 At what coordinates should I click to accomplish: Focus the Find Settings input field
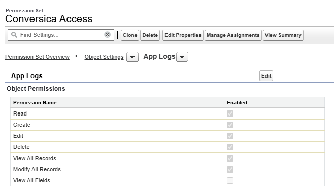(61, 35)
